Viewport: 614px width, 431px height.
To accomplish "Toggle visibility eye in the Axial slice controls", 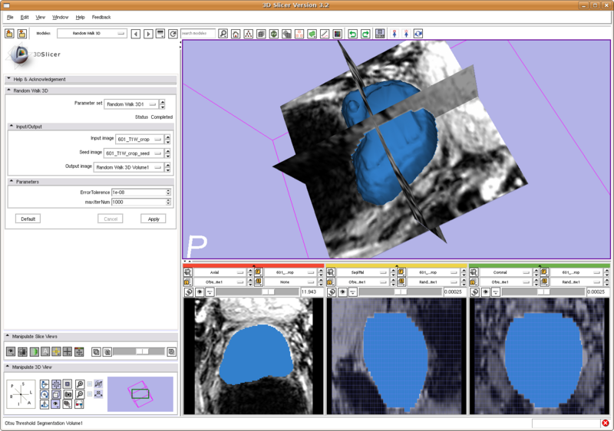I will (x=200, y=292).
